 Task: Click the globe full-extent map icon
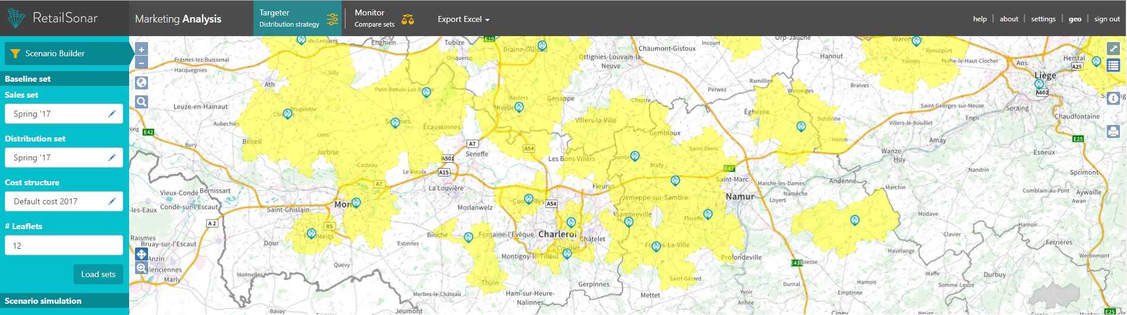pyautogui.click(x=142, y=83)
